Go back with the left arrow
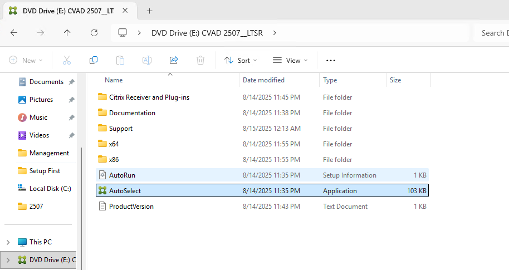The height and width of the screenshot is (270, 509). point(14,33)
